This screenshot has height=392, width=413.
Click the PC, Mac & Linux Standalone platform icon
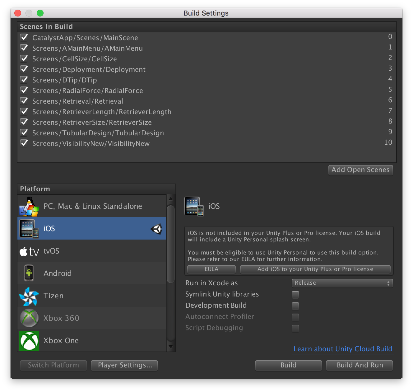point(29,206)
